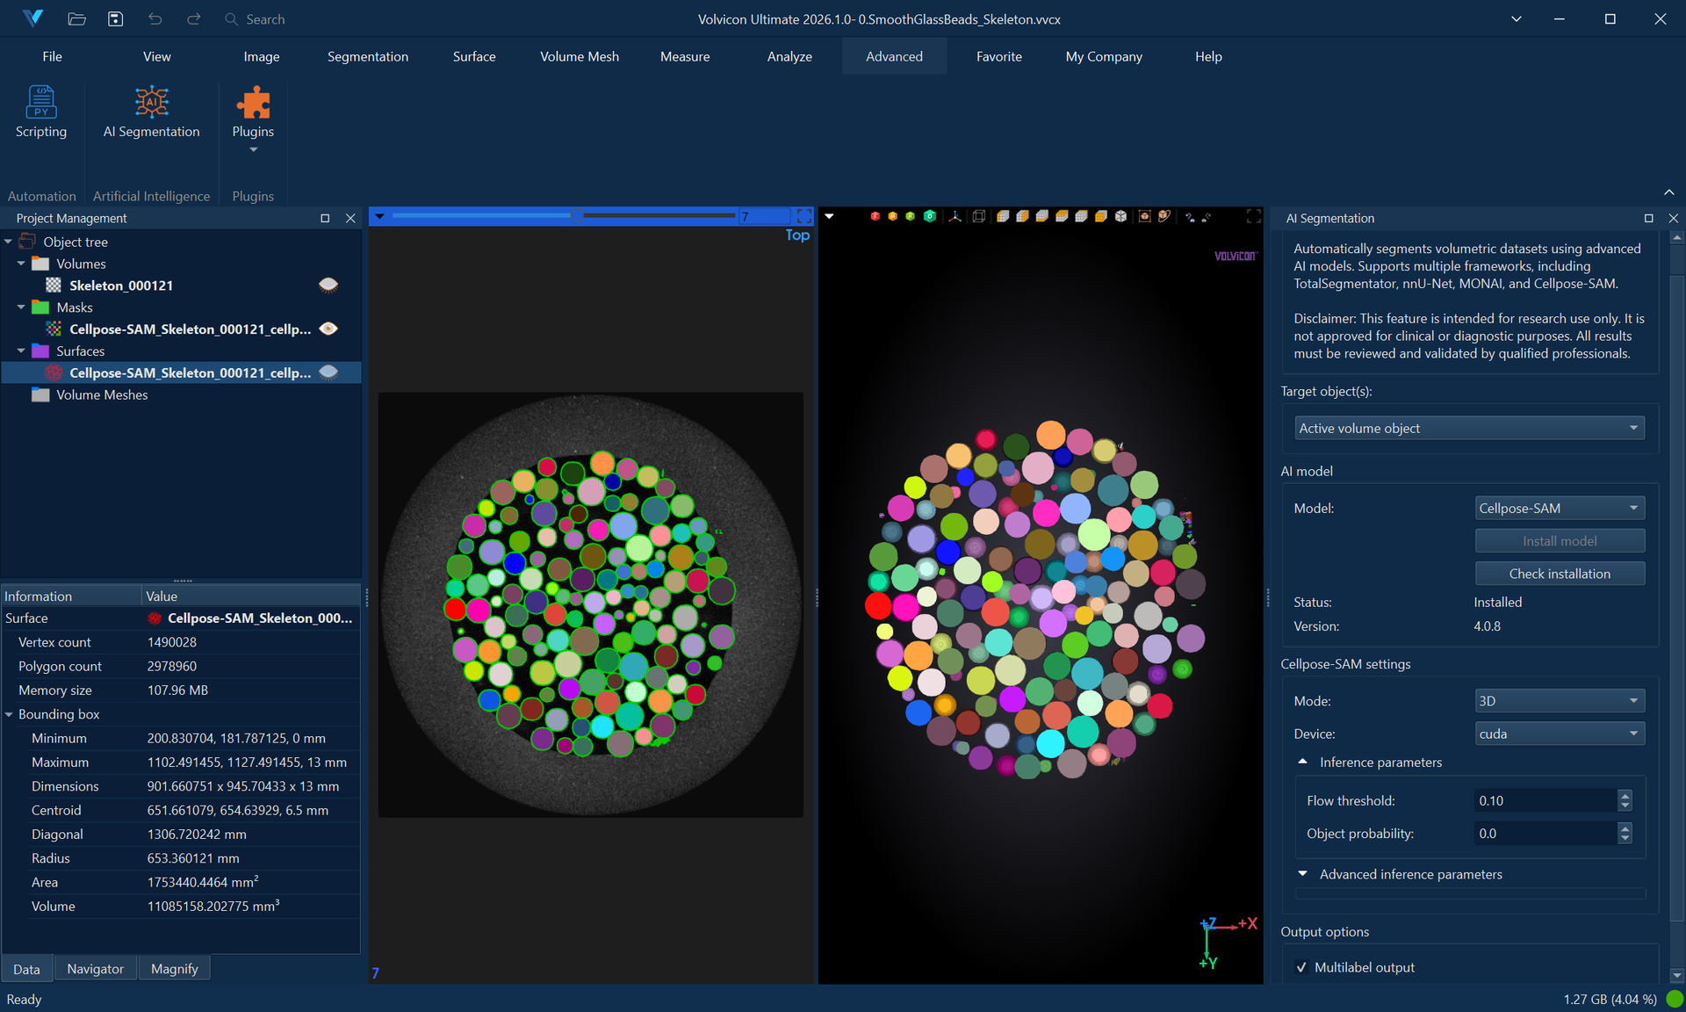
Task: Hide the Skeleton_000121 volume
Action: point(328,285)
